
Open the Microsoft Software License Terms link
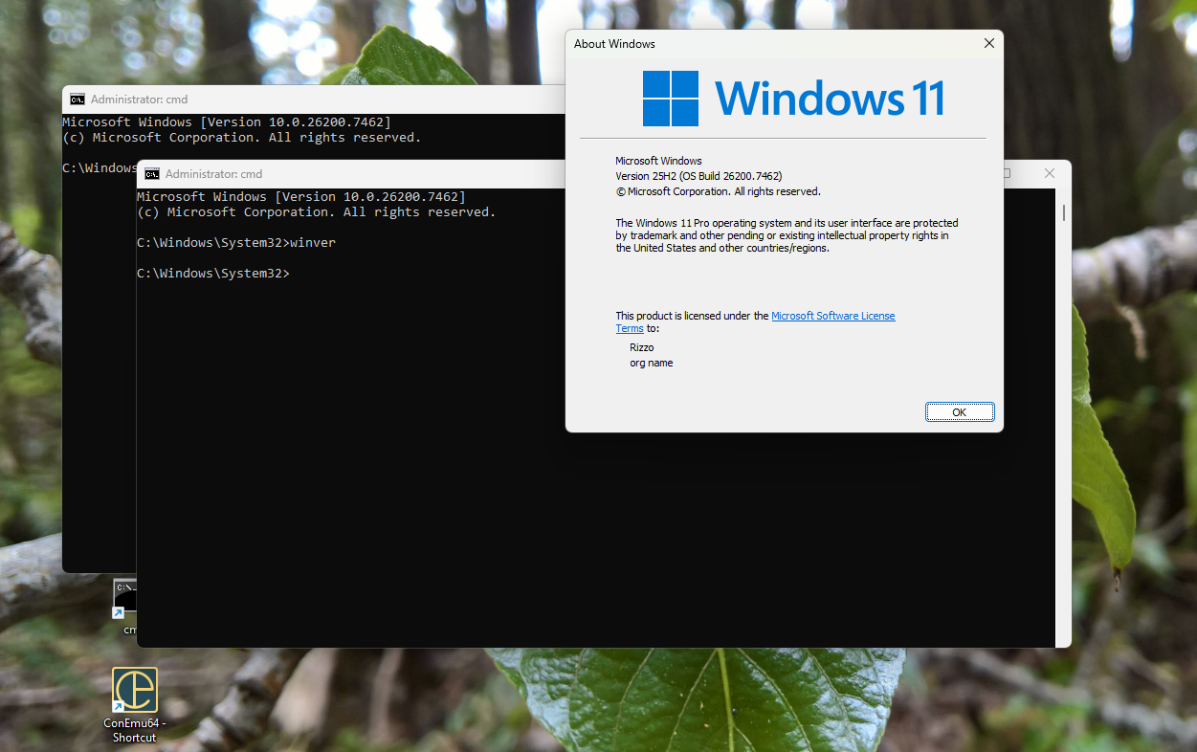point(832,316)
